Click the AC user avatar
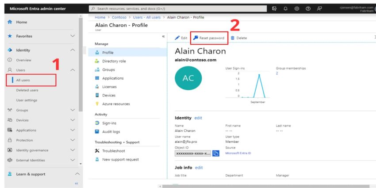Viewport: 376px width, 188px height. point(188,78)
